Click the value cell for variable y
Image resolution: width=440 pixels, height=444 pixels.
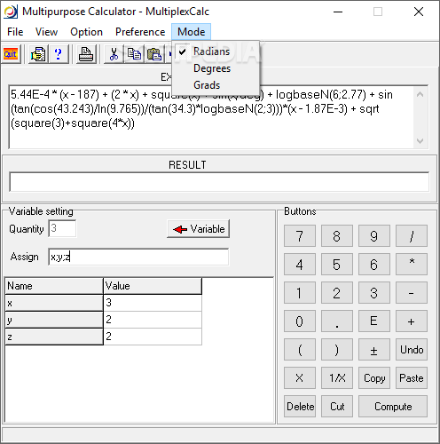coord(153,320)
